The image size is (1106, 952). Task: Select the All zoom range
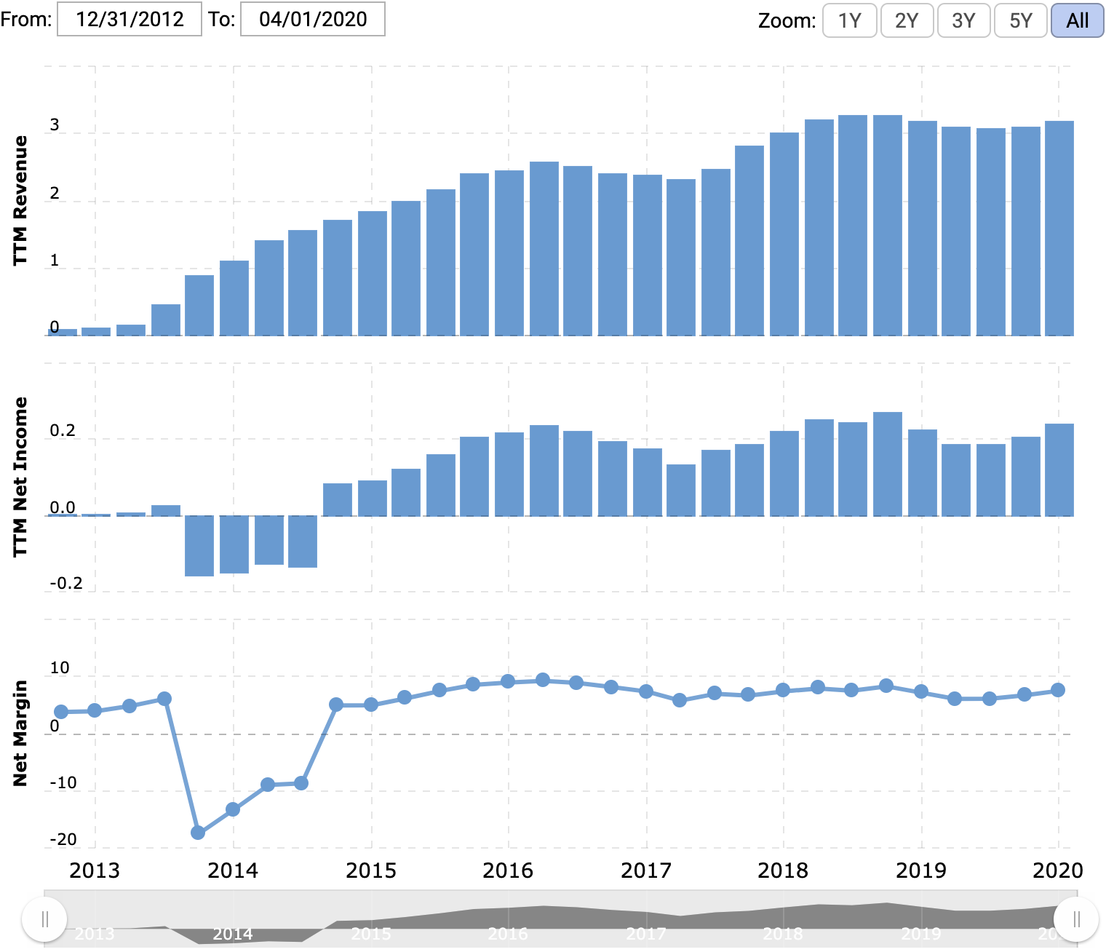click(1078, 20)
